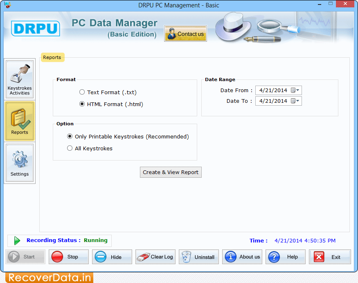The width and height of the screenshot is (358, 283).
Task: Click the Contact us button
Action: pyautogui.click(x=185, y=34)
